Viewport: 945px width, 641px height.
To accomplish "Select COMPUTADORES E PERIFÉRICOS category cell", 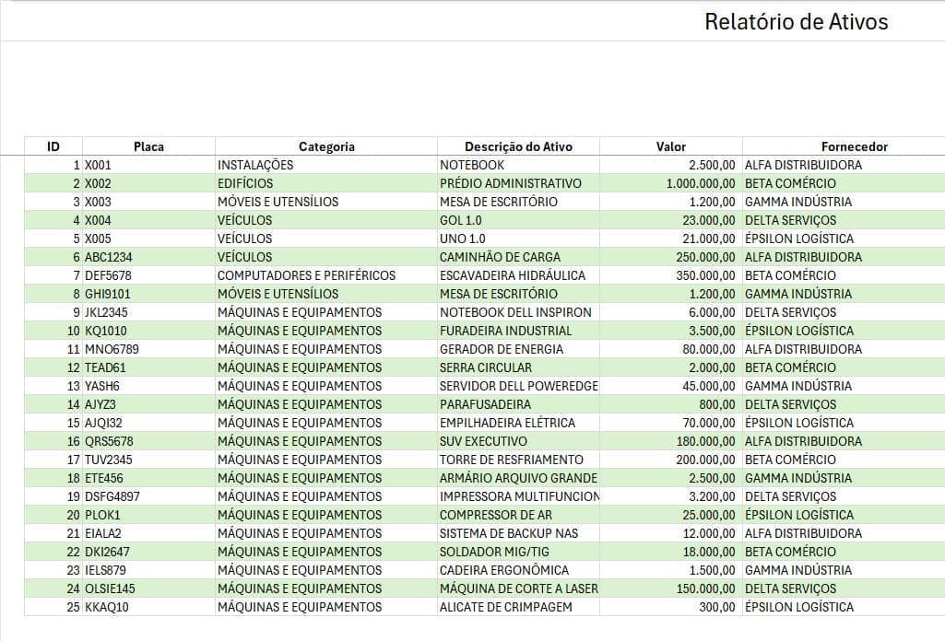I will 326,275.
